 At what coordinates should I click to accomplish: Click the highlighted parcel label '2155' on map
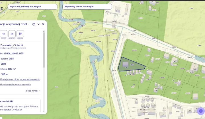pyautogui.click(x=132, y=65)
